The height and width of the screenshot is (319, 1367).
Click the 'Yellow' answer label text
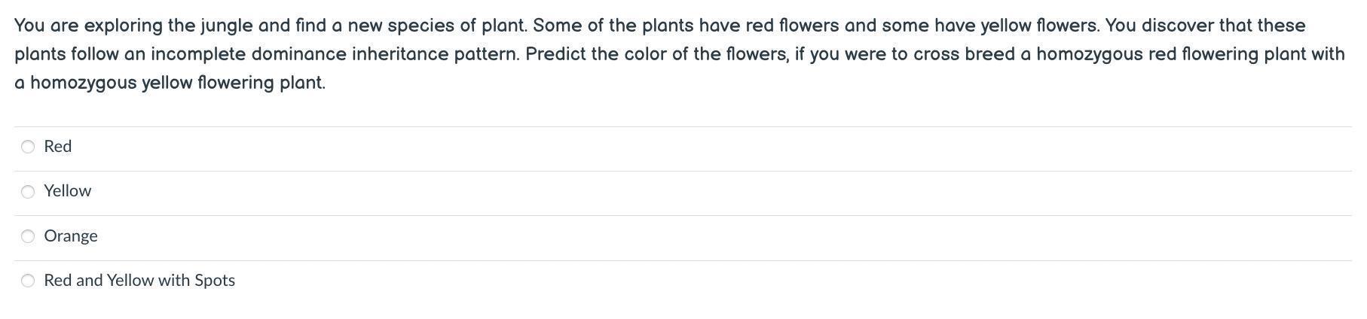pos(68,191)
